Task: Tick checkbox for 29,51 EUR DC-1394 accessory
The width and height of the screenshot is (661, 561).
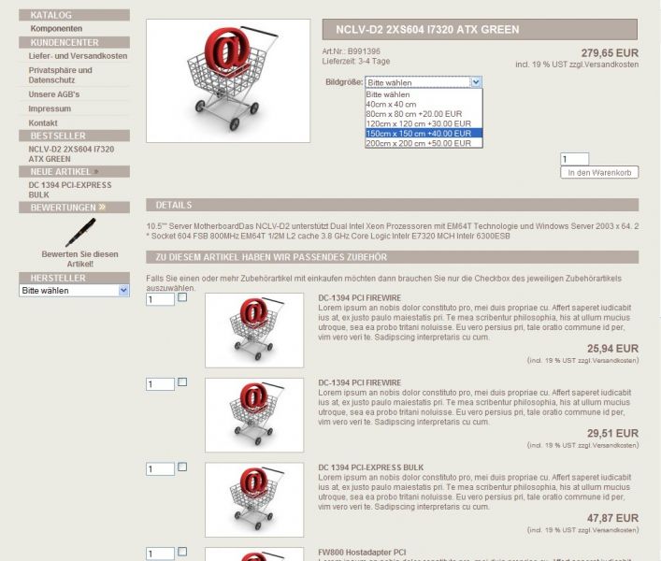Action: tap(182, 381)
